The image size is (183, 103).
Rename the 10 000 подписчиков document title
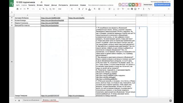coord(25,2)
